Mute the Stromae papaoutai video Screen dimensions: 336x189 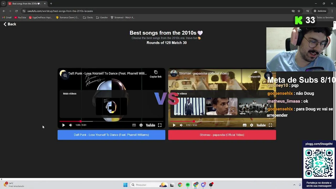[181, 125]
